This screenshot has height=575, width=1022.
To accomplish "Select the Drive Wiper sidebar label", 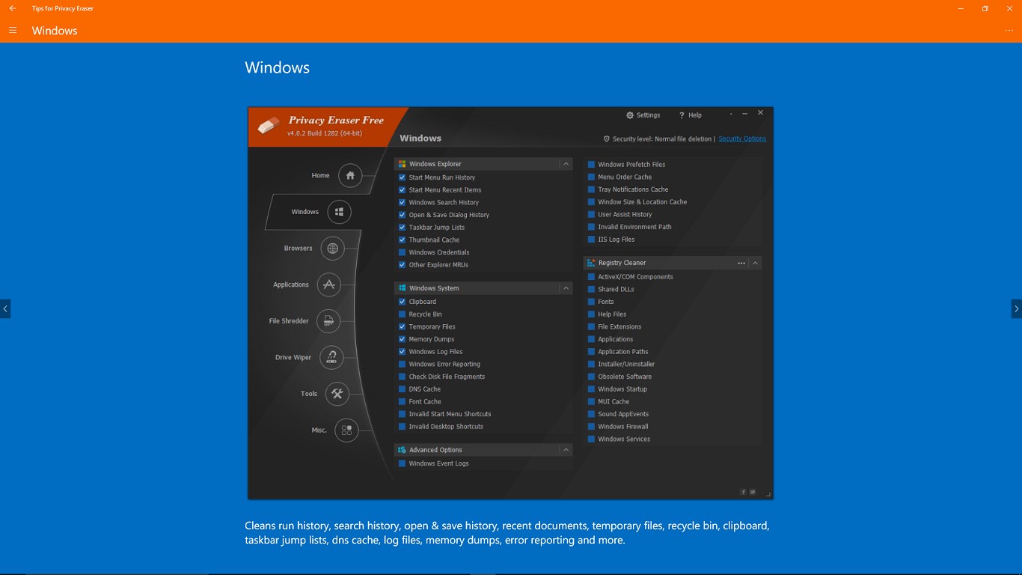I will coord(293,357).
